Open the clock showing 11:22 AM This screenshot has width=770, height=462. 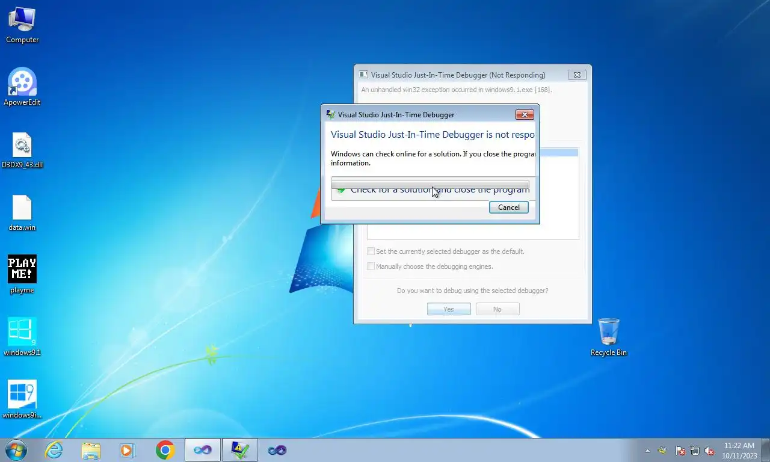[739, 450]
